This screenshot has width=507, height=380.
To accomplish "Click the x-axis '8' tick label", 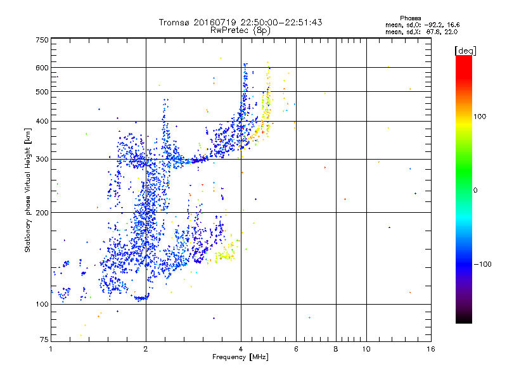I will tap(336, 349).
